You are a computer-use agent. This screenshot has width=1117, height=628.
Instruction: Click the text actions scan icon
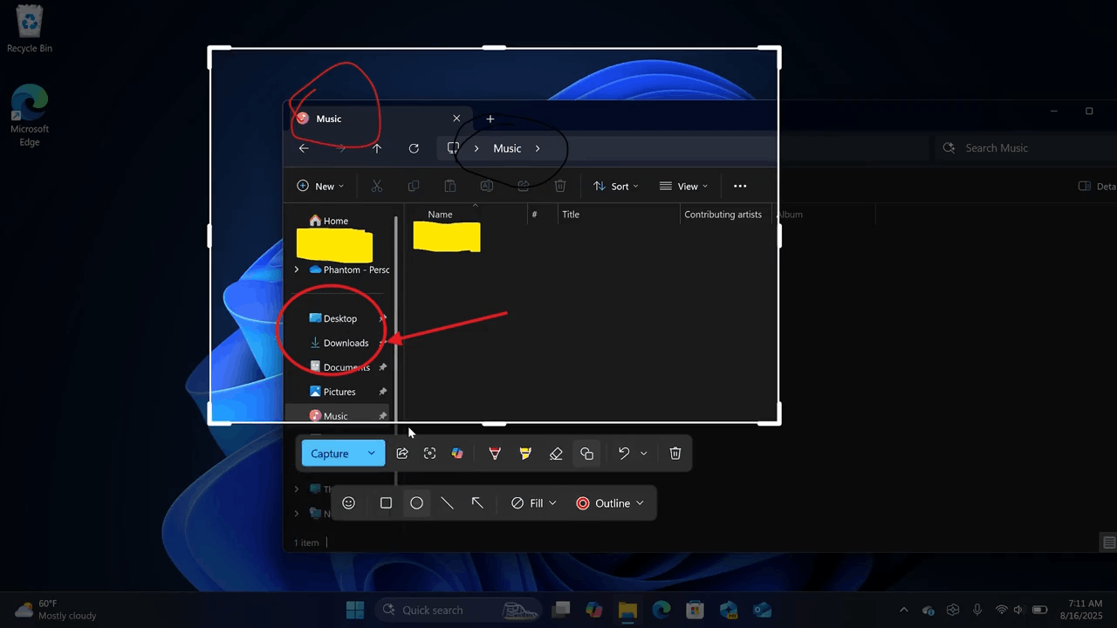429,454
